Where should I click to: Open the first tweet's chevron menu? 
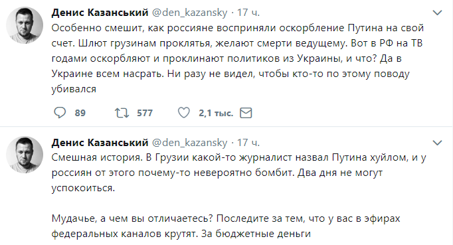point(437,13)
